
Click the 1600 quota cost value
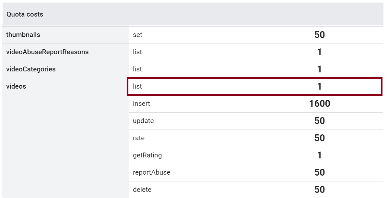point(319,104)
